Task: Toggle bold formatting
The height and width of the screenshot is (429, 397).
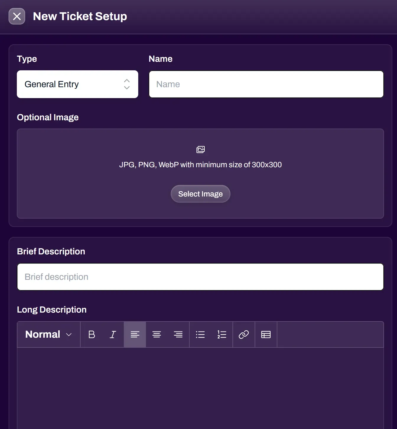Action: point(92,334)
